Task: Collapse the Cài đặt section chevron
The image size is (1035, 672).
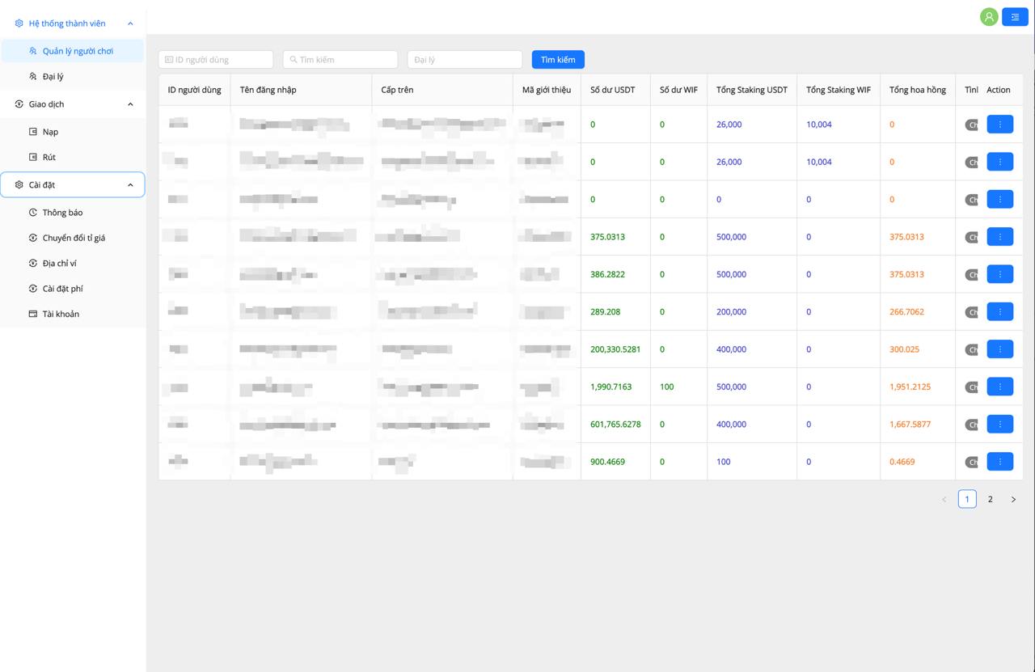Action: pyautogui.click(x=130, y=185)
